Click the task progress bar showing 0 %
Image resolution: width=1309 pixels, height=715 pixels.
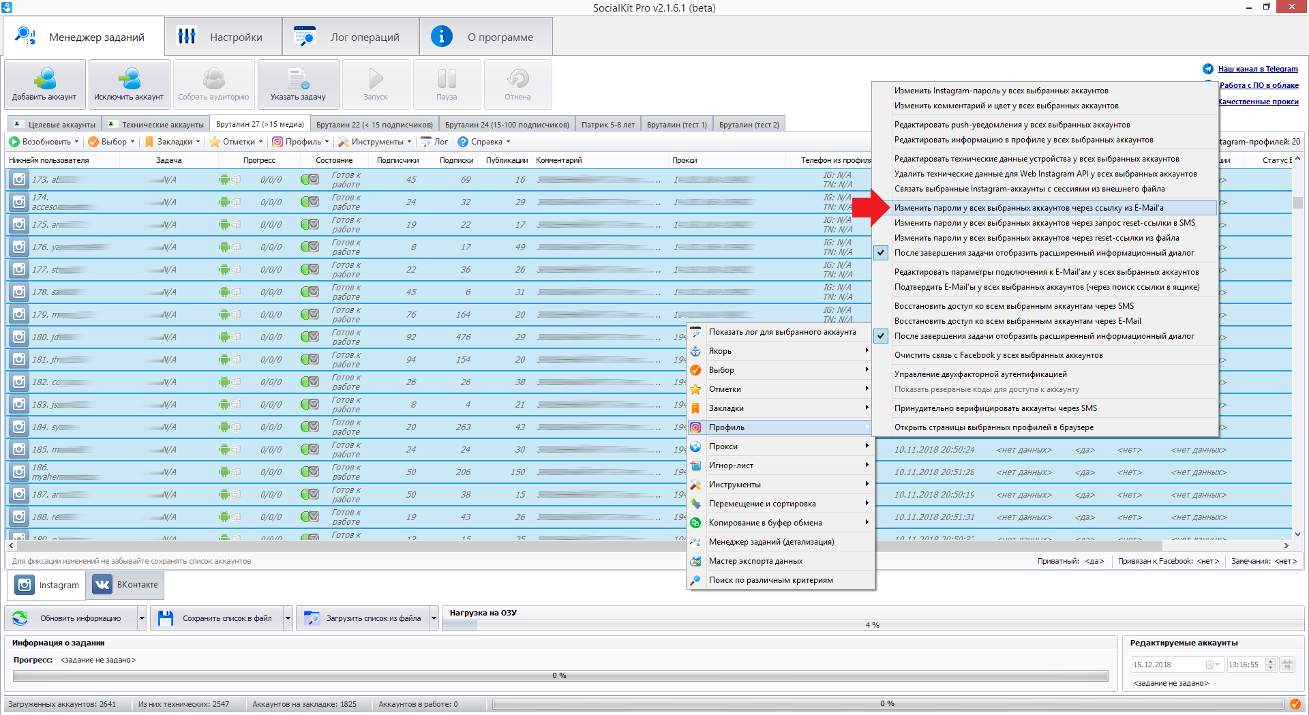(x=560, y=675)
